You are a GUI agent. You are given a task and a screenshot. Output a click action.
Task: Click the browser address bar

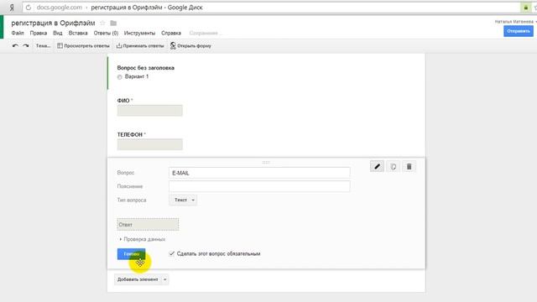[x=272, y=8]
